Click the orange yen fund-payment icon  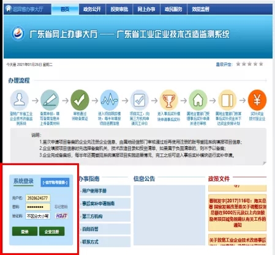click(257, 100)
